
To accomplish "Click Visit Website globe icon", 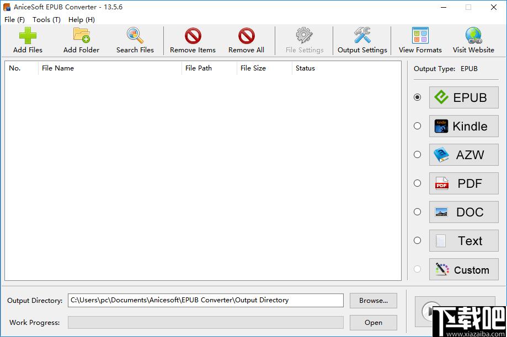I will pyautogui.click(x=473, y=35).
